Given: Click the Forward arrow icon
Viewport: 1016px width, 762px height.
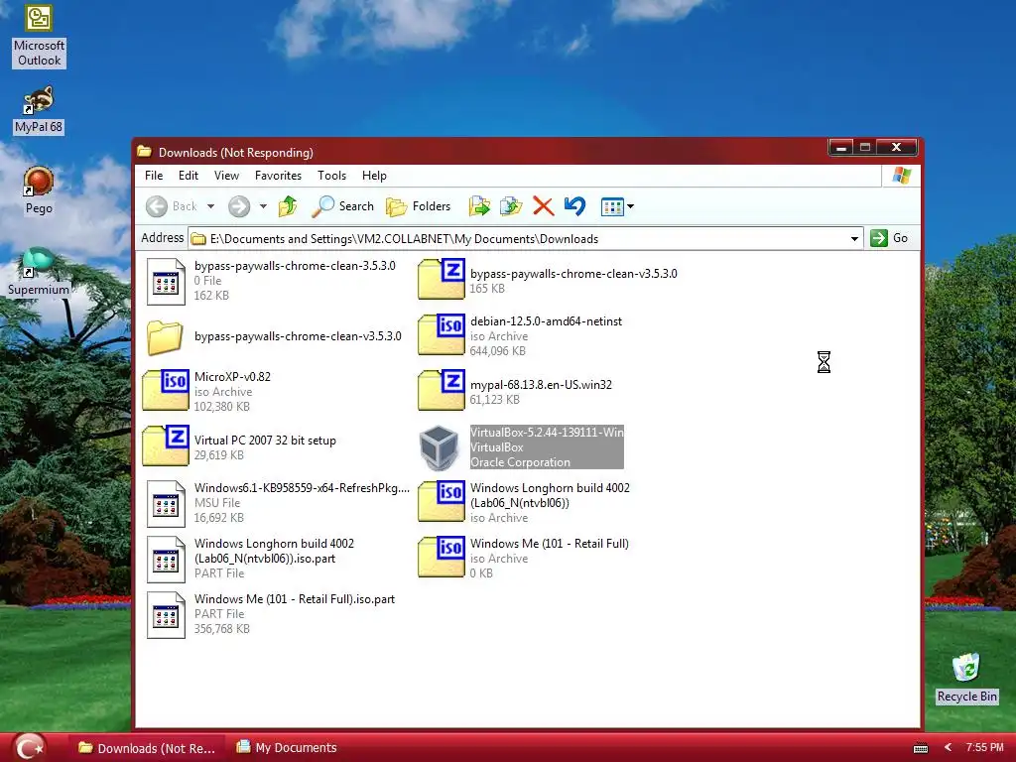Looking at the screenshot, I should [x=239, y=206].
